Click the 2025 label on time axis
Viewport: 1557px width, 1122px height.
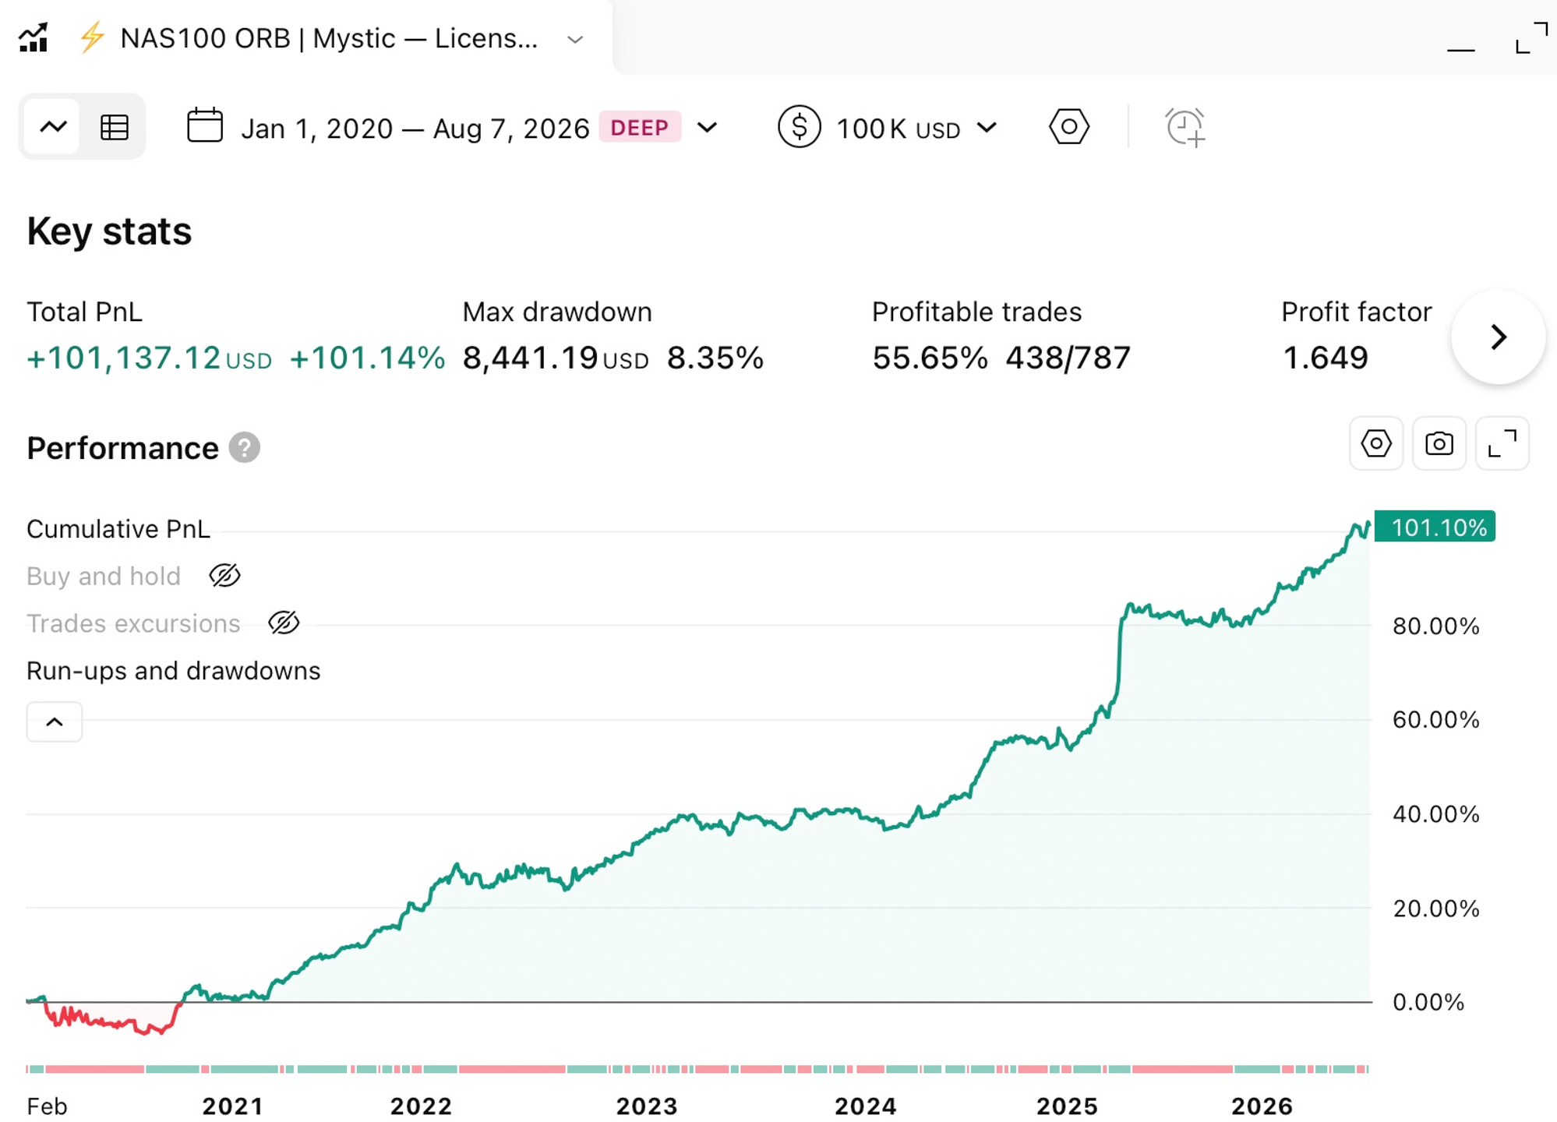click(x=1067, y=1106)
